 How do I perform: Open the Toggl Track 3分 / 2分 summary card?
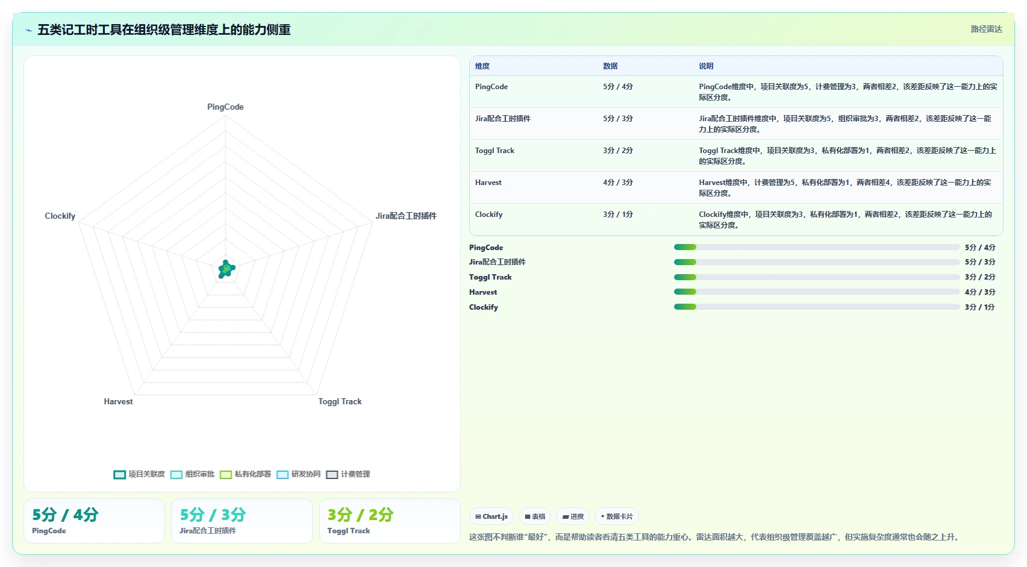390,521
